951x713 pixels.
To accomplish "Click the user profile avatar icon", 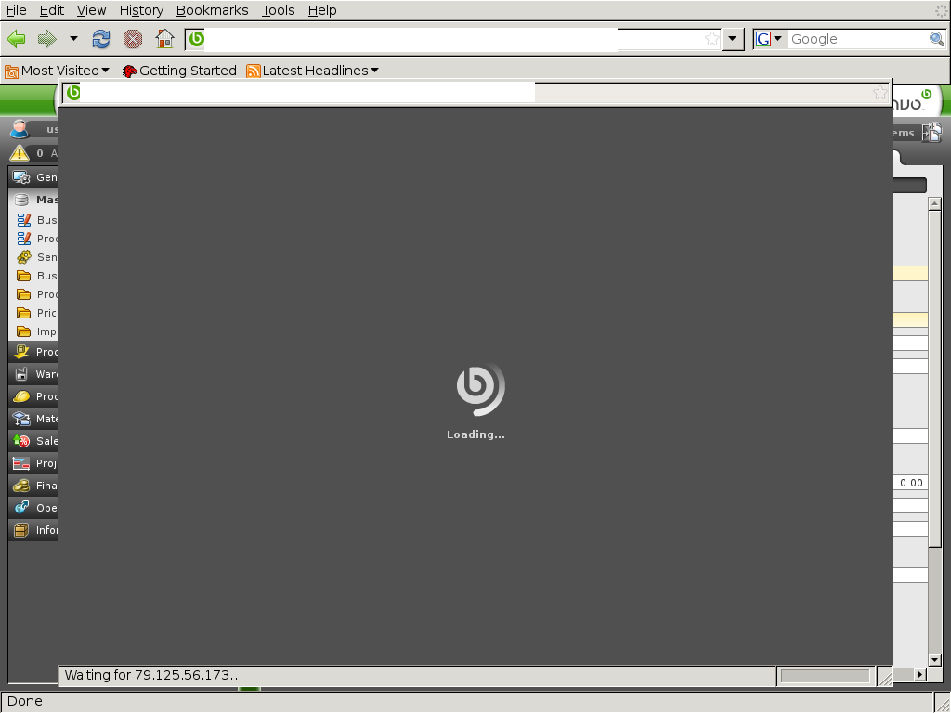I will pyautogui.click(x=19, y=129).
